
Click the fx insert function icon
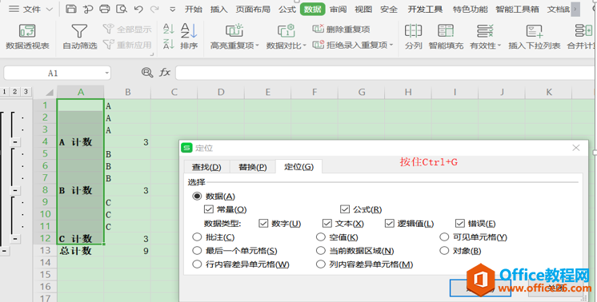165,73
